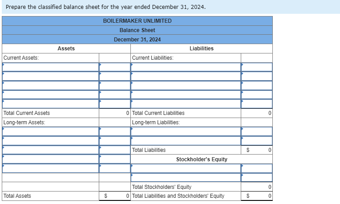Click the 'Current Liabilities:' label
This screenshot has width=340, height=204.
153,58
